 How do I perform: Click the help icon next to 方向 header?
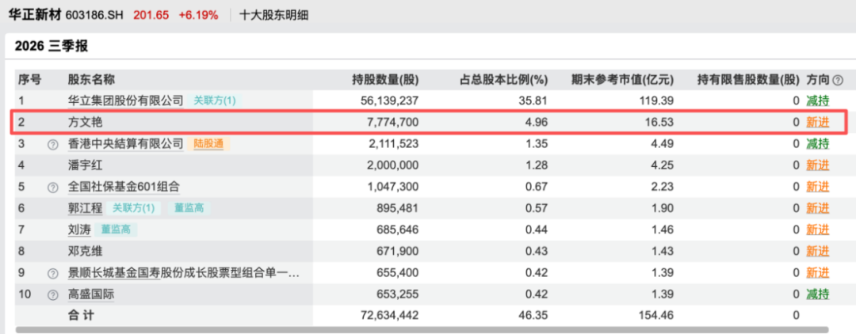(x=838, y=80)
